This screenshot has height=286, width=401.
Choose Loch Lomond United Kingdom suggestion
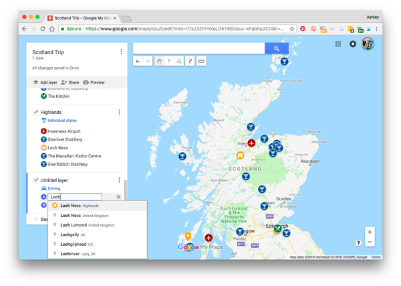(98, 225)
